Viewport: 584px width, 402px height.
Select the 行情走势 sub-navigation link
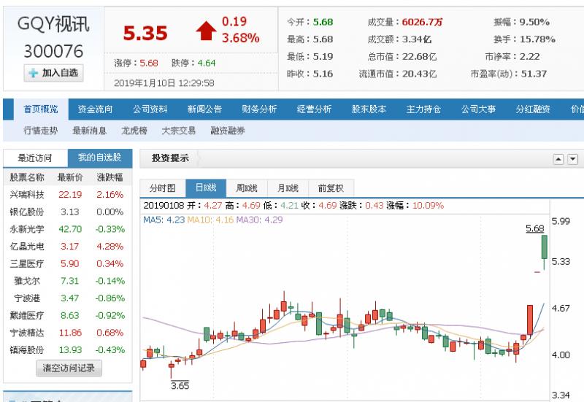pyautogui.click(x=41, y=131)
